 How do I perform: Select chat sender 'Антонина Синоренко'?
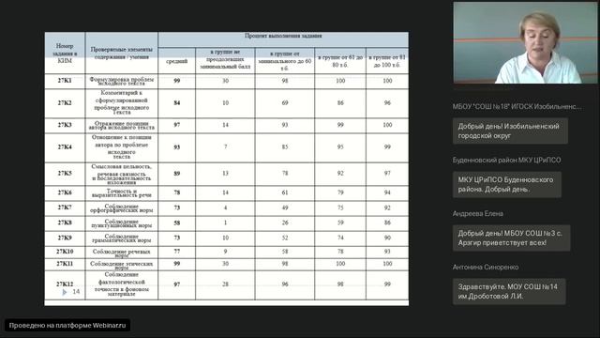pyautogui.click(x=486, y=267)
